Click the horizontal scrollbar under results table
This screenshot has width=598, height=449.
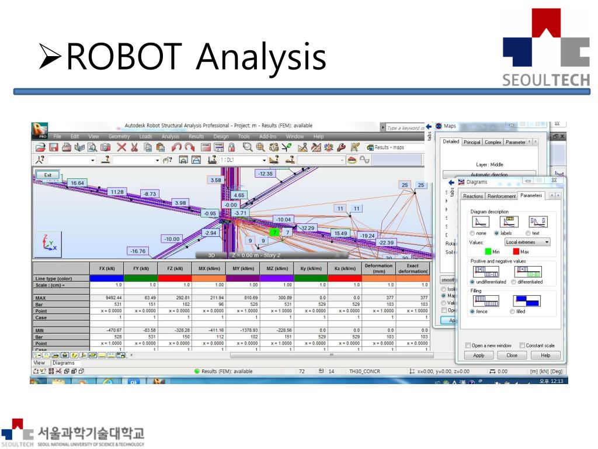(x=332, y=355)
